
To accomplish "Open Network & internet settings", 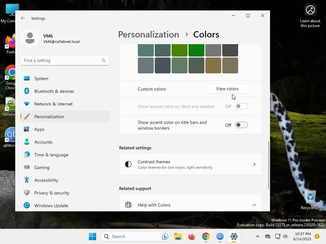I will point(65,104).
